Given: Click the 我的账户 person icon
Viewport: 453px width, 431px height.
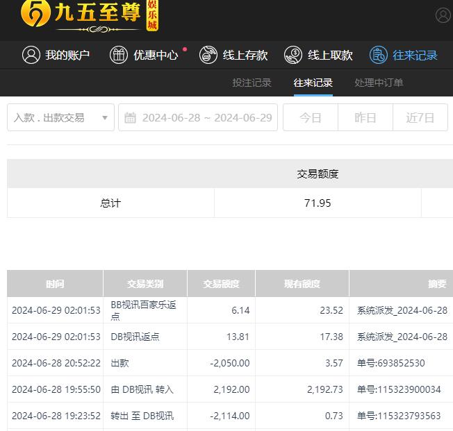Looking at the screenshot, I should click(x=31, y=55).
